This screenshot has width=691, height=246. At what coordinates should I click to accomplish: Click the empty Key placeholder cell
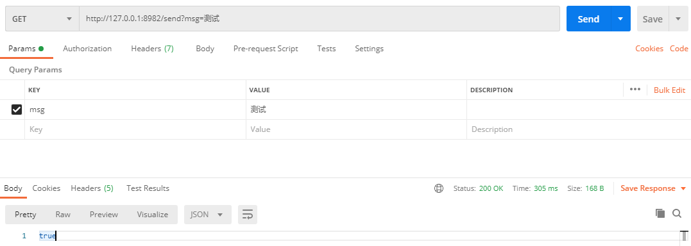(x=135, y=129)
